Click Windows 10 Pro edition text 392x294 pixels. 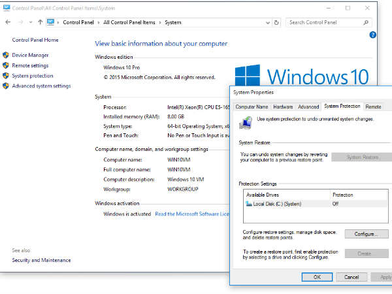tap(122, 67)
